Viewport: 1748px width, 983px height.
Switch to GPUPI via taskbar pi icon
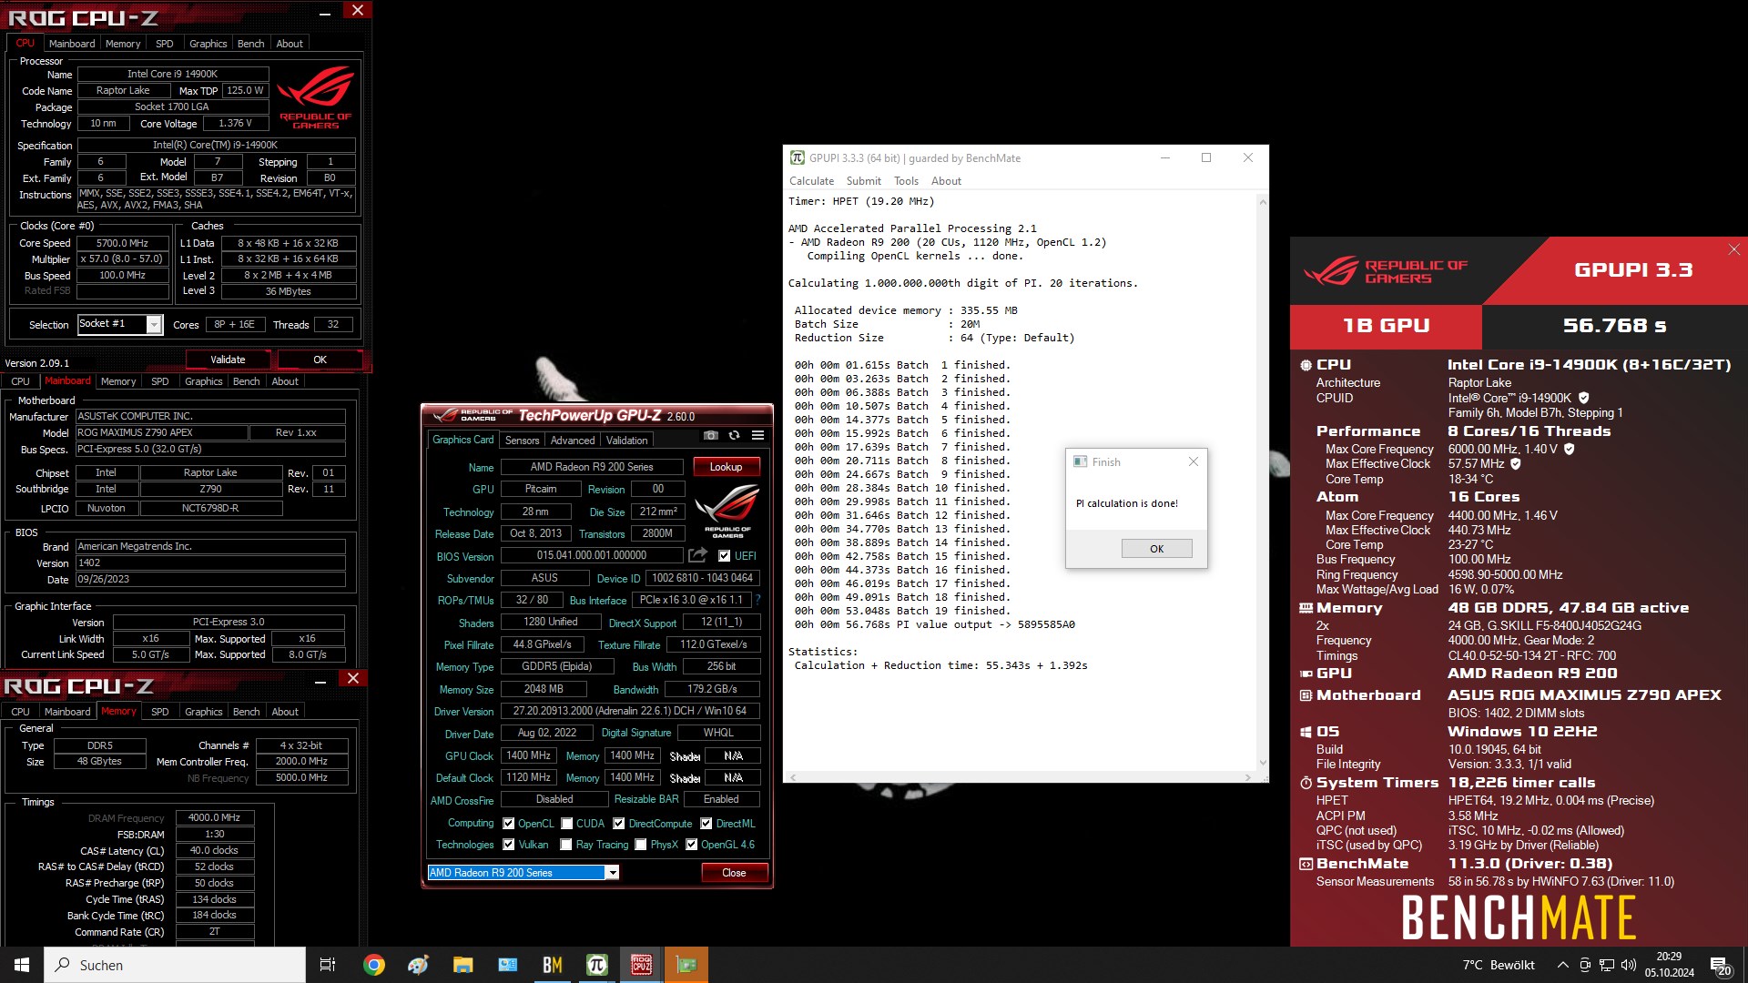596,965
